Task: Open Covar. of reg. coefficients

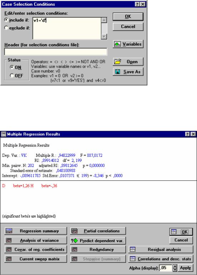Action: click(36, 250)
